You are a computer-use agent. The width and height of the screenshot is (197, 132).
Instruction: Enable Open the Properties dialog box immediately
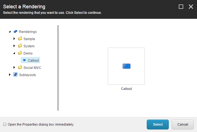5,125
